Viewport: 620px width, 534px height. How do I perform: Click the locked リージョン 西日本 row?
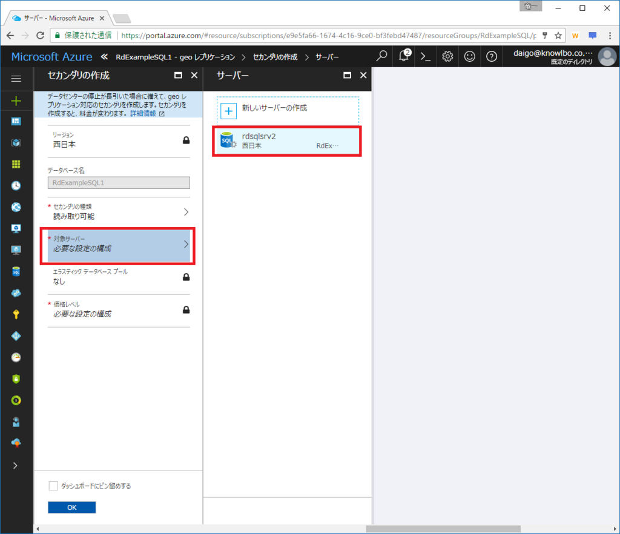coord(119,141)
